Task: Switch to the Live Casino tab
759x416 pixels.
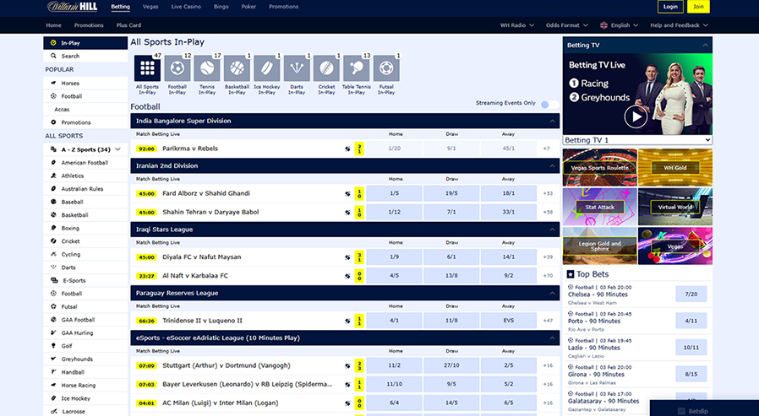Action: point(186,7)
